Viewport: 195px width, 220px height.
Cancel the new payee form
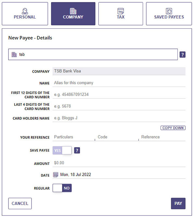point(20,203)
